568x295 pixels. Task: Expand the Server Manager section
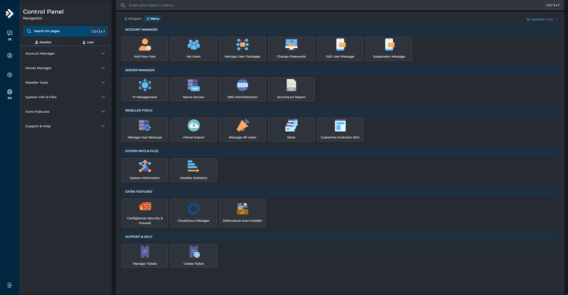(x=65, y=68)
